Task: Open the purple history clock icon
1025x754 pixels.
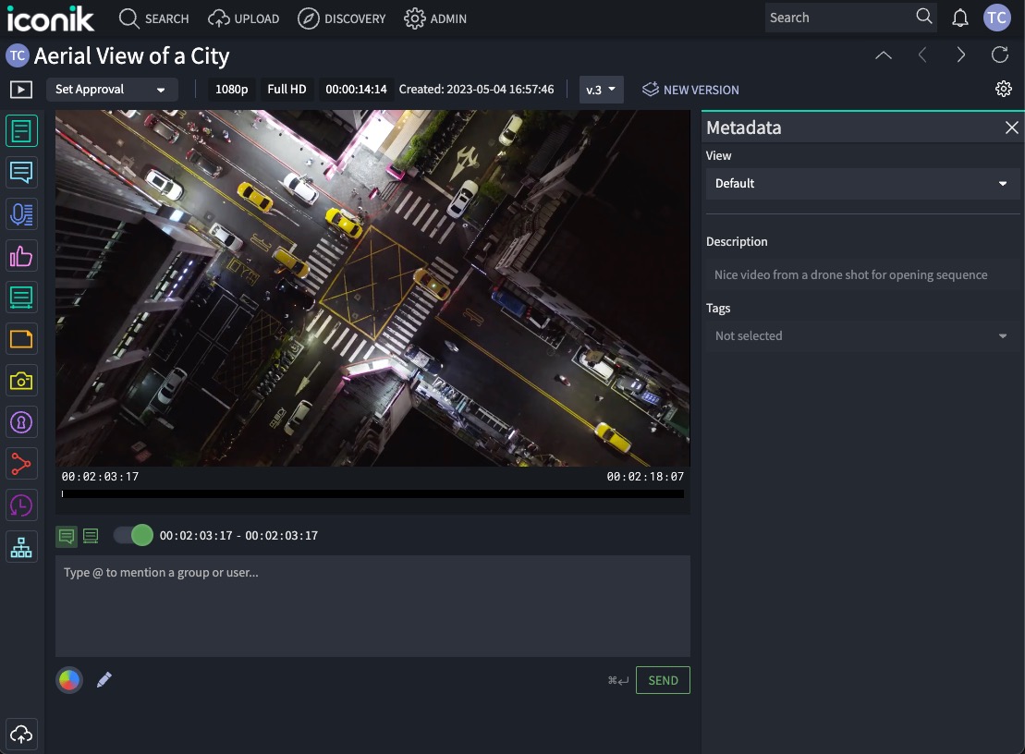Action: (x=21, y=505)
